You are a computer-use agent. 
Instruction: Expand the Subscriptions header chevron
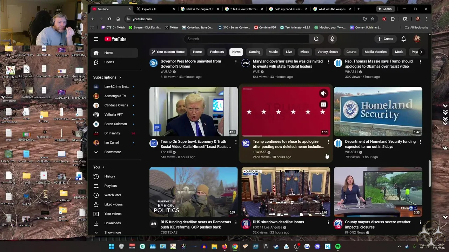[x=120, y=77]
